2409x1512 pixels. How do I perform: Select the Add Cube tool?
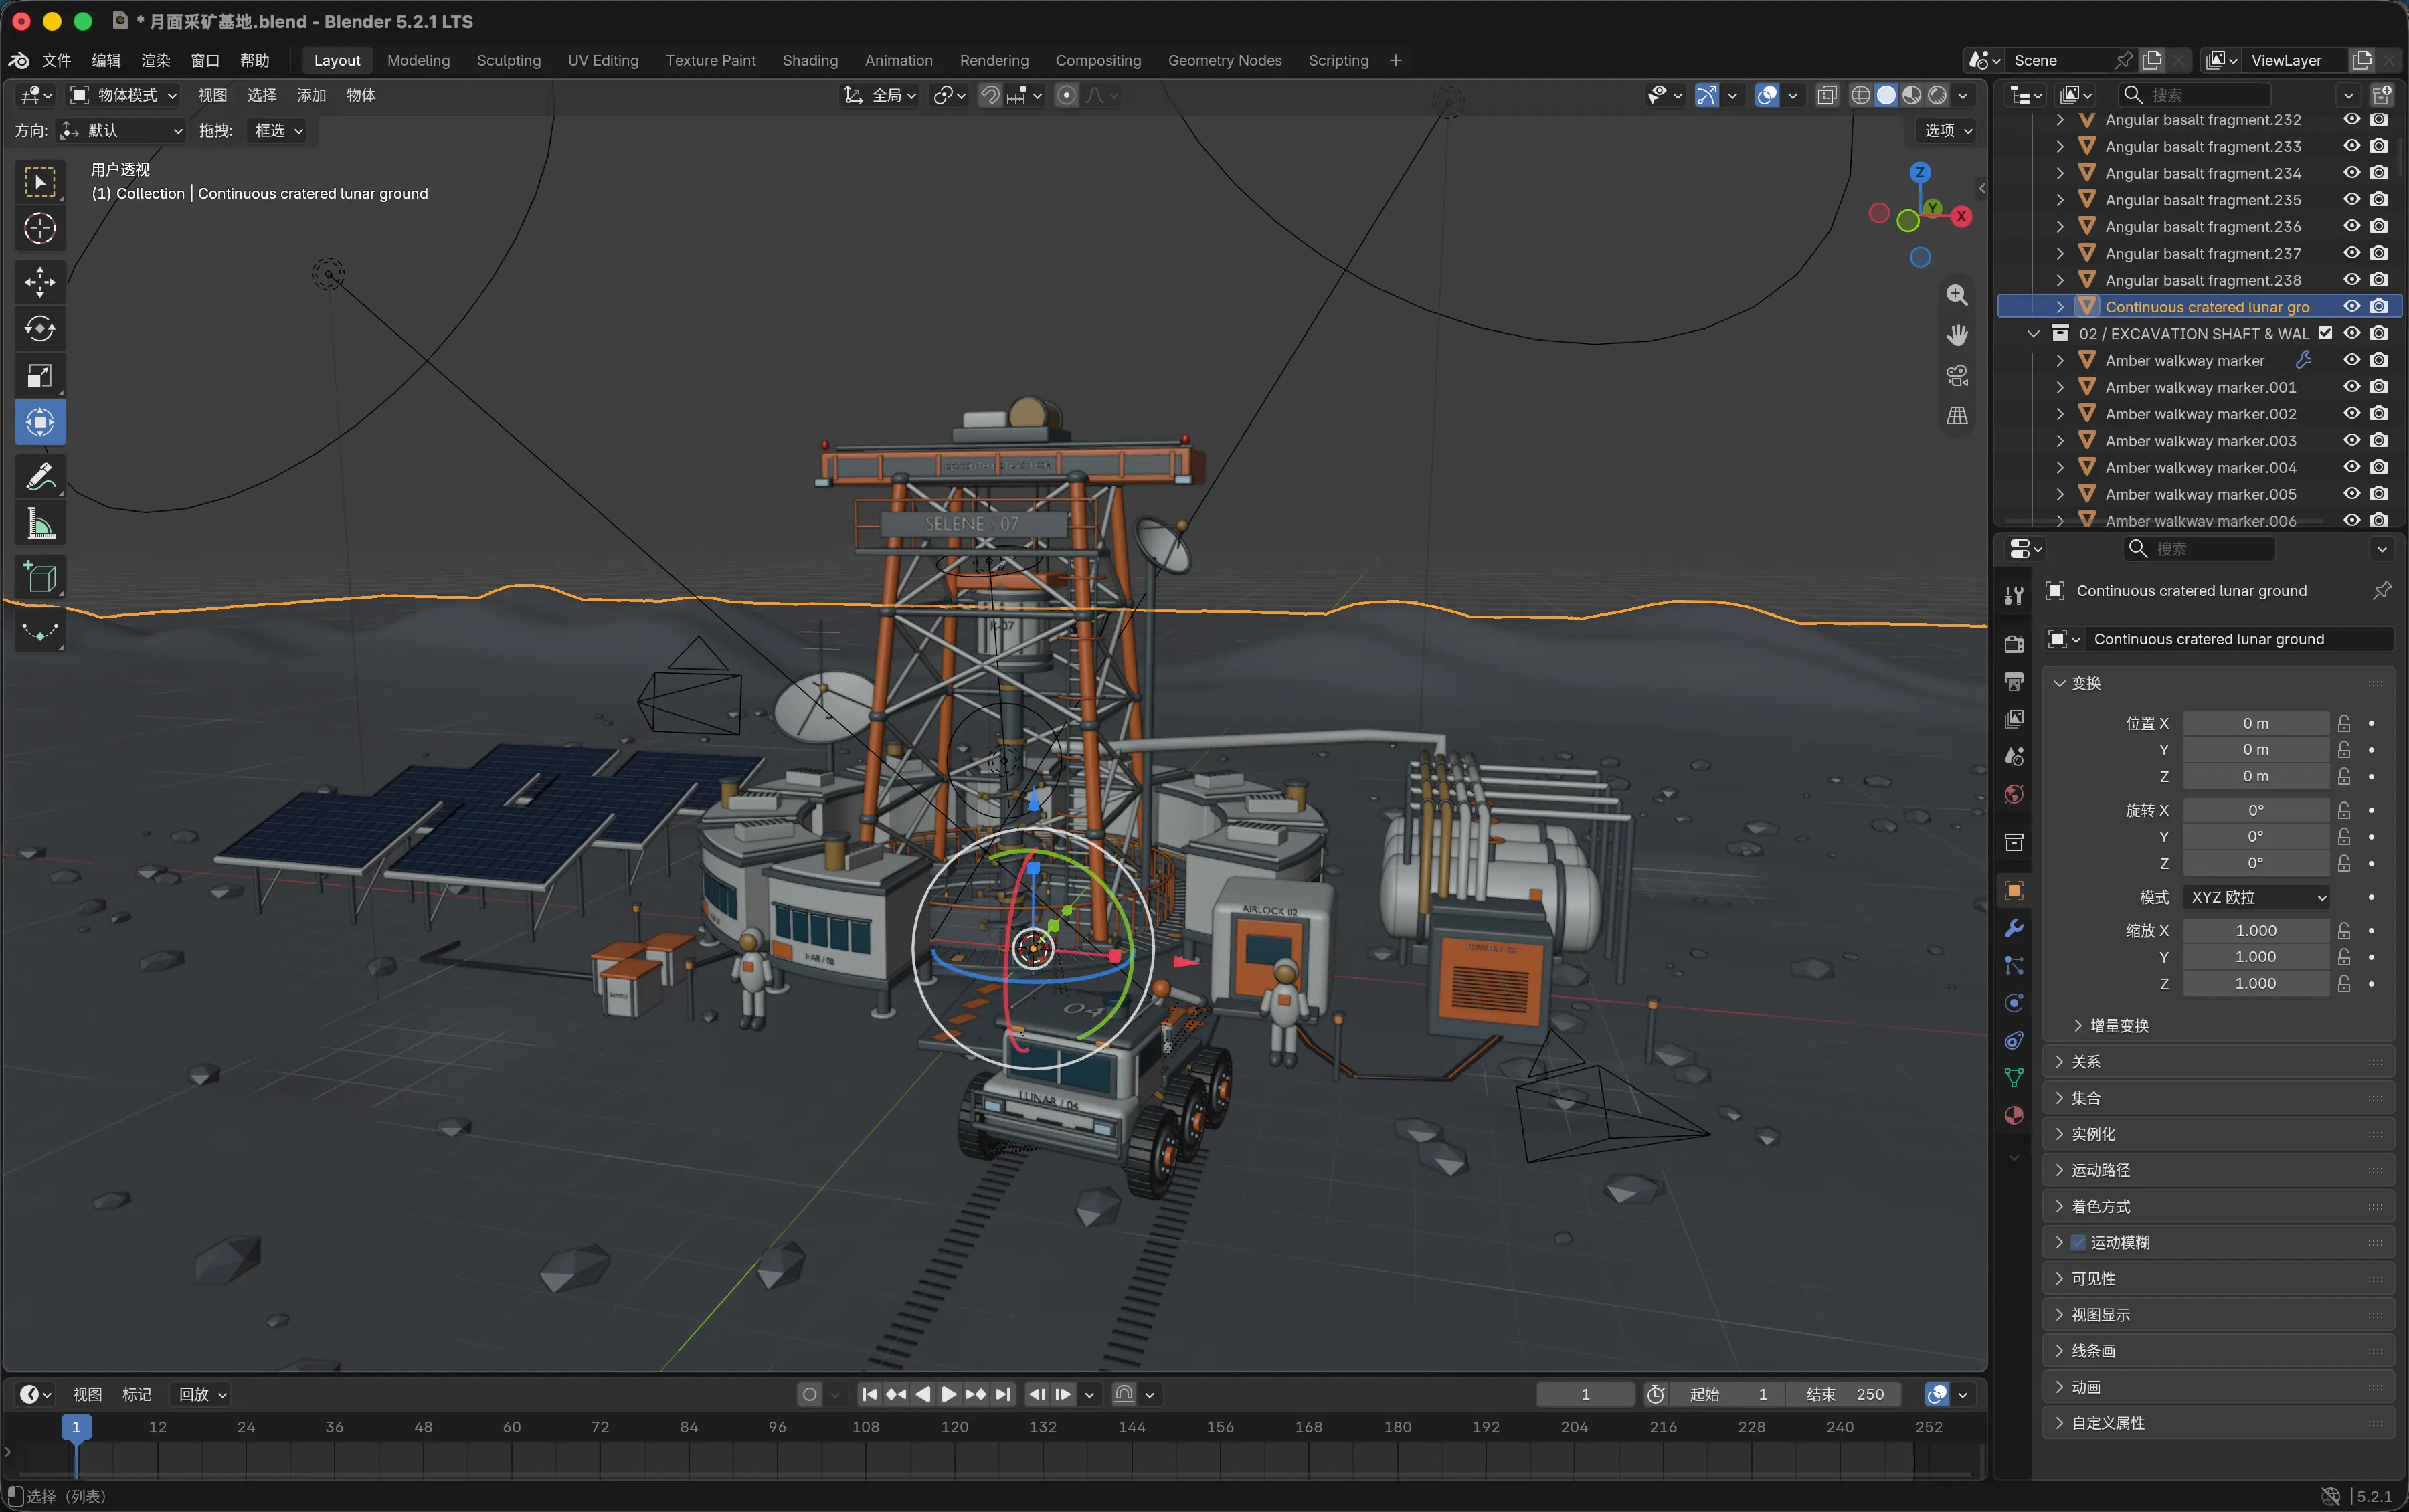click(x=40, y=578)
